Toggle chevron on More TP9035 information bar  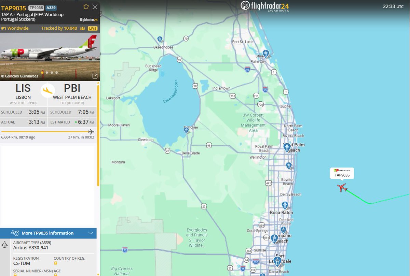[91, 233]
